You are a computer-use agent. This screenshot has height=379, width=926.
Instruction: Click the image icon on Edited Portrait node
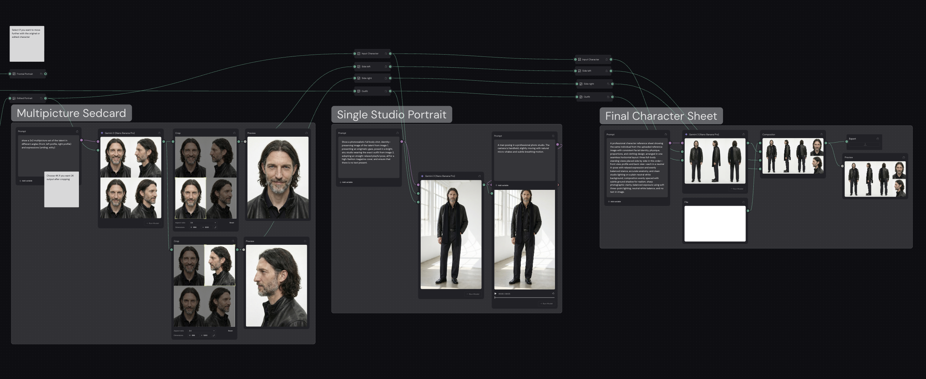click(x=14, y=98)
